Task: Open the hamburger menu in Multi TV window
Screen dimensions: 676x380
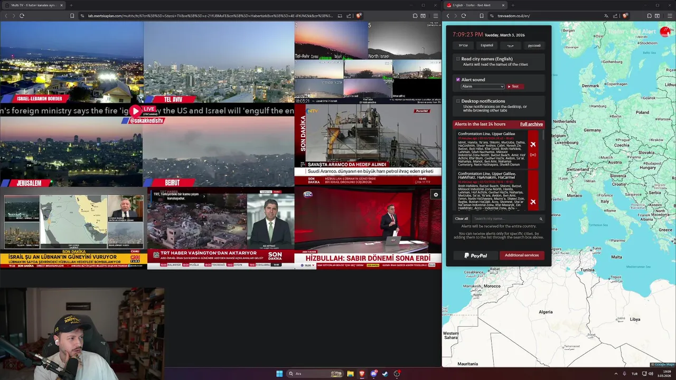Action: coord(435,16)
